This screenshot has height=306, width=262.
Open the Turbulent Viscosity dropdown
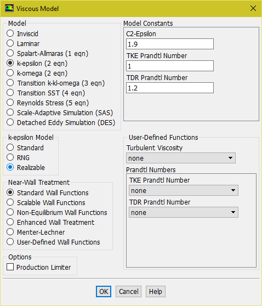coord(181,158)
